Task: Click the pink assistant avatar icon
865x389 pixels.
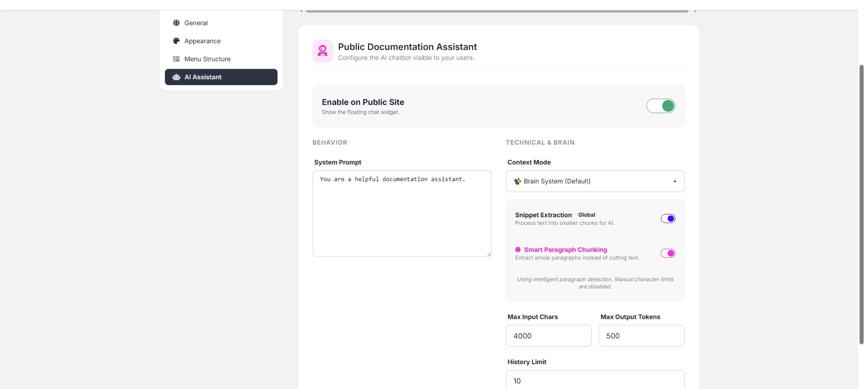Action: tap(323, 51)
